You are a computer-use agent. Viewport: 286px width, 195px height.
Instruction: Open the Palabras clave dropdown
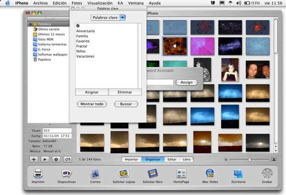point(108,18)
